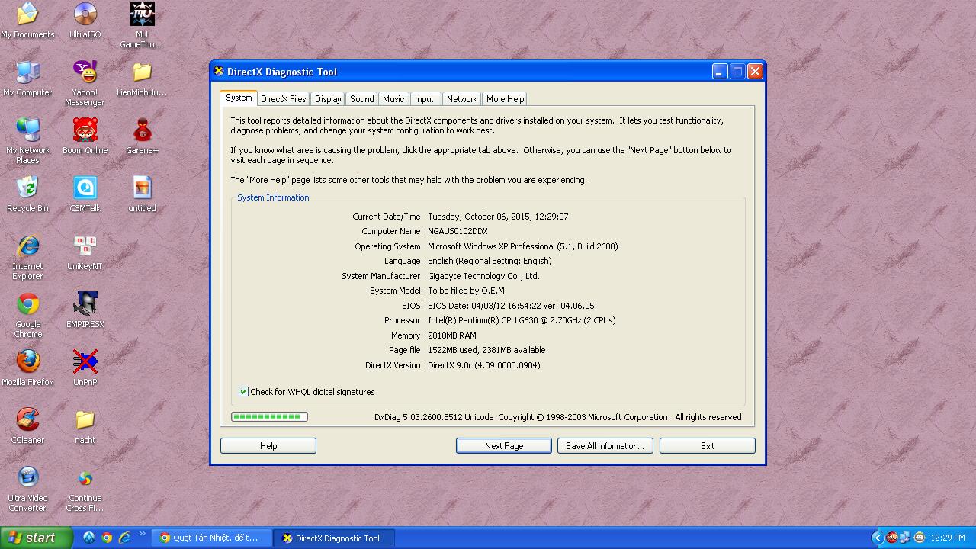976x549 pixels.
Task: Click Save All Information button
Action: point(605,446)
